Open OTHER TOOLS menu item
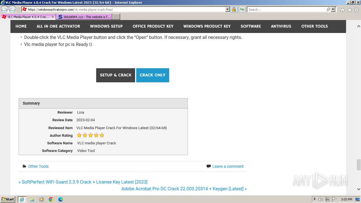The image size is (361, 203). pyautogui.click(x=314, y=26)
